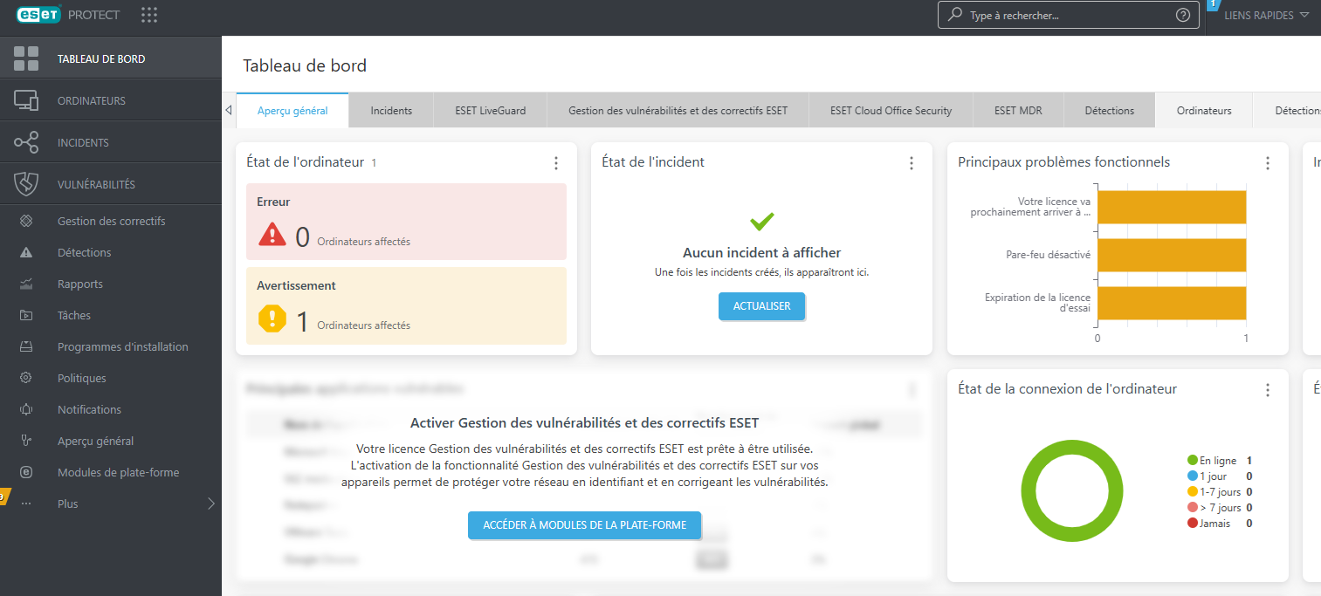The width and height of the screenshot is (1321, 596).
Task: Click the > 7 jours legend entry
Action: (1220, 508)
